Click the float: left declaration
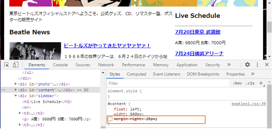 pos(128,109)
